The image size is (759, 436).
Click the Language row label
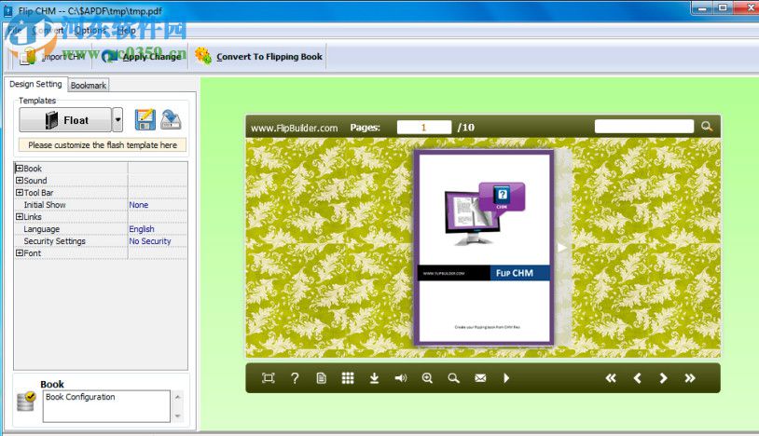(x=42, y=228)
